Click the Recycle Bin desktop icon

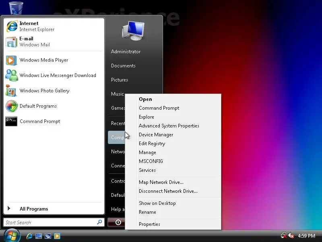tap(16, 8)
